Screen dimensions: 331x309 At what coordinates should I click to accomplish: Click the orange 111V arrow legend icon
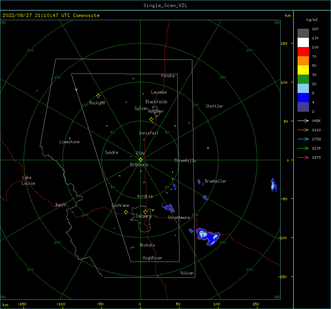(x=303, y=130)
